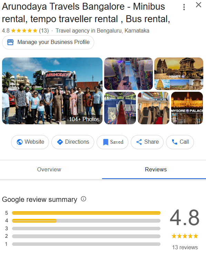
Task: Click the (13) review count near title
Action: click(44, 31)
